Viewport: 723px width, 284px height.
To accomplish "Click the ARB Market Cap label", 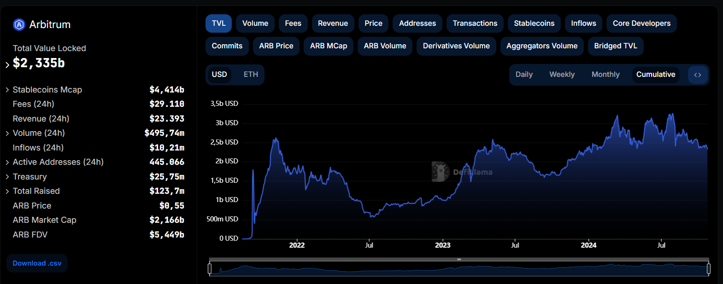I will [x=45, y=220].
